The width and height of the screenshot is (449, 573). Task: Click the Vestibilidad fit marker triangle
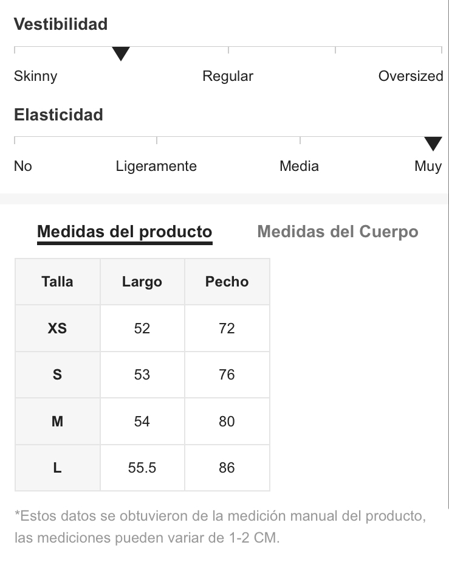(x=121, y=54)
